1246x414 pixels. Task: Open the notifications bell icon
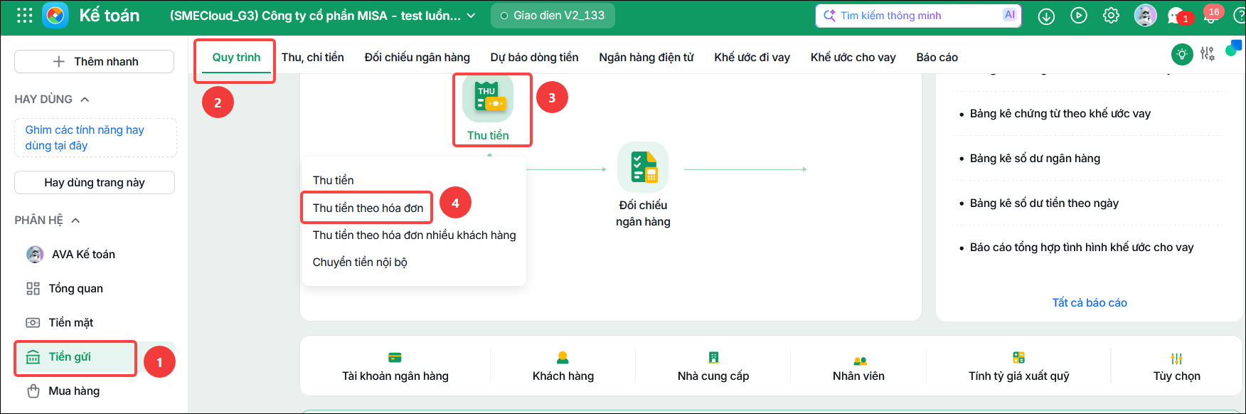tap(1211, 16)
